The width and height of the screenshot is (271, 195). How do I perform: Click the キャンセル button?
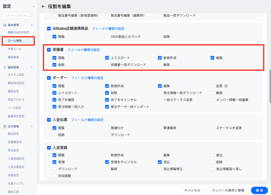(x=192, y=190)
